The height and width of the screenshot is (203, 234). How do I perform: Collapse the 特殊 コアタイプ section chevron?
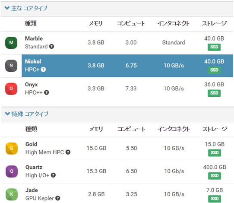pos(7,114)
